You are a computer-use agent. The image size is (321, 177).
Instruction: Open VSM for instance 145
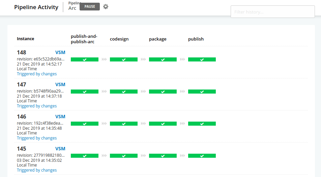point(60,149)
